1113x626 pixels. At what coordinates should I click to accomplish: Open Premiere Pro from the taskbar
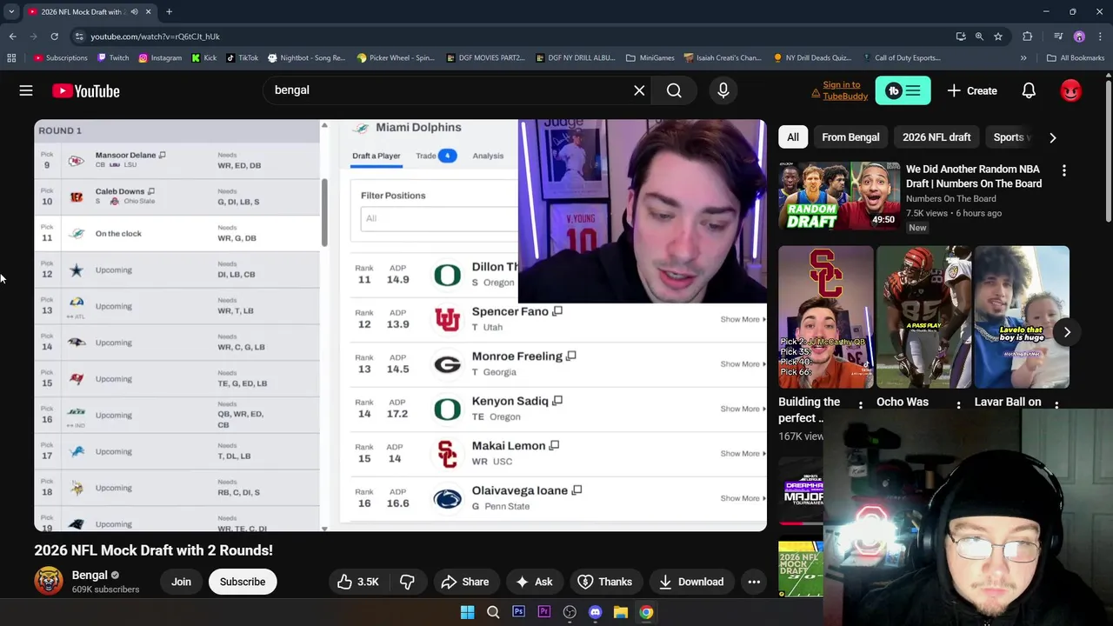(544, 612)
